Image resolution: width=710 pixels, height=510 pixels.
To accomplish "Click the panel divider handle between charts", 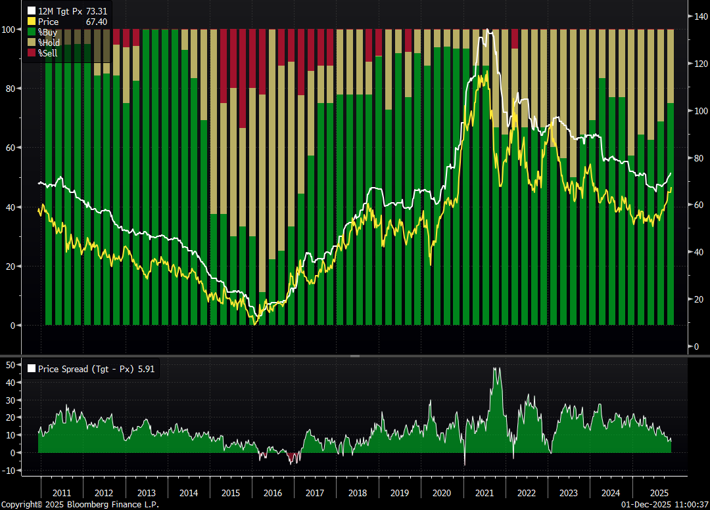I will [355, 356].
